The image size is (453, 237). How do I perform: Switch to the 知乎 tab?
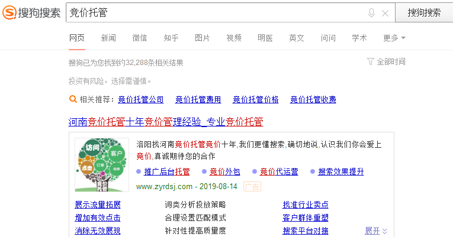pos(171,38)
